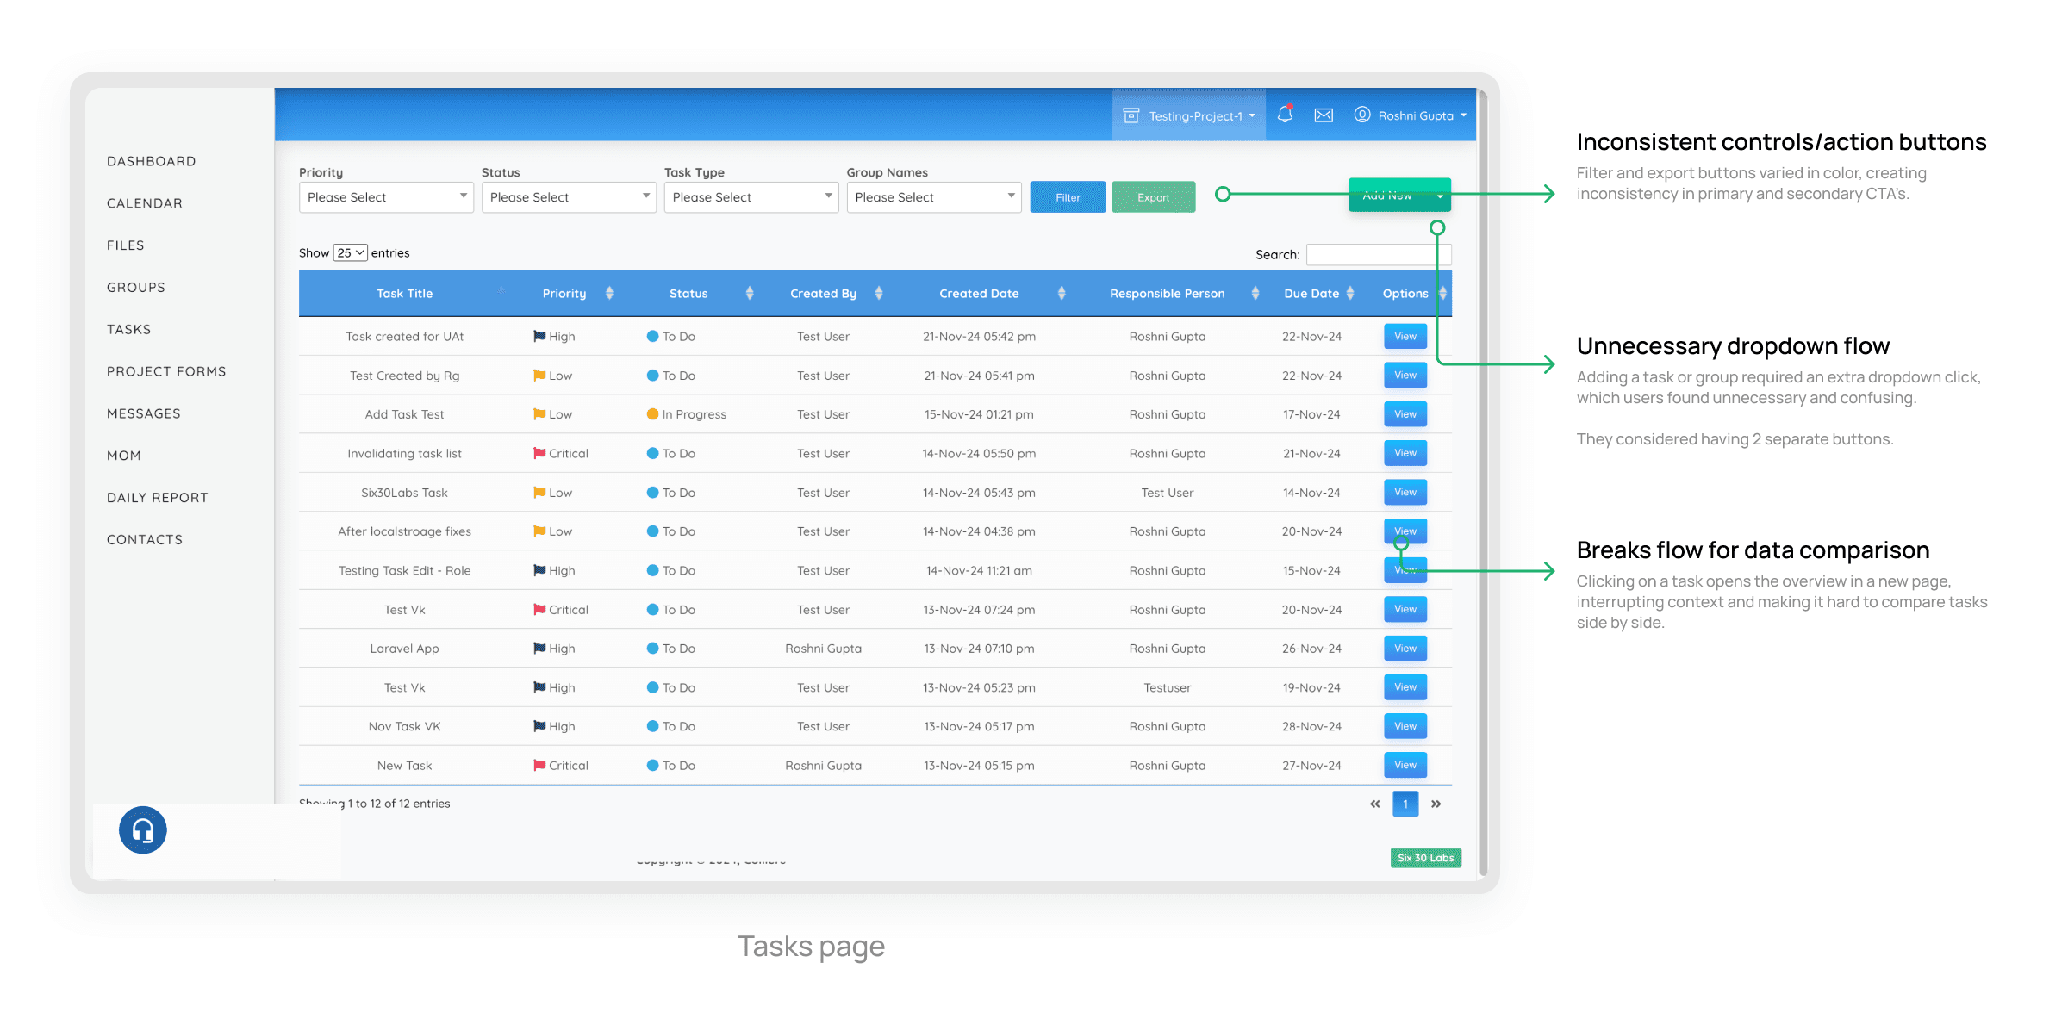Click the blue Filter button
The width and height of the screenshot is (2068, 1031).
[1068, 197]
